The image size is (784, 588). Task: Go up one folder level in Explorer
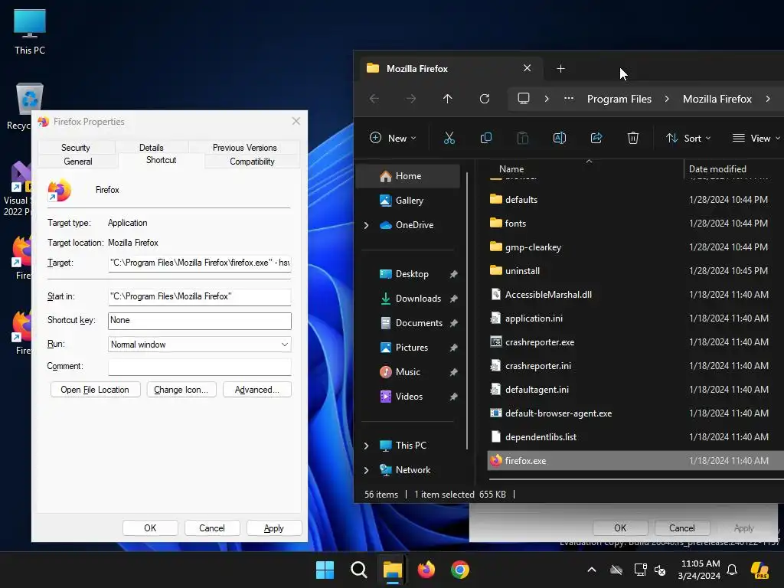[447, 99]
